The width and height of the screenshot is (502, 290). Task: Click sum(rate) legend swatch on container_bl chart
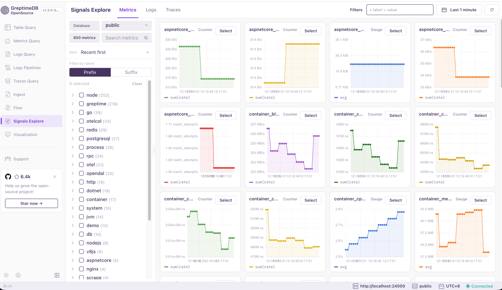251,182
